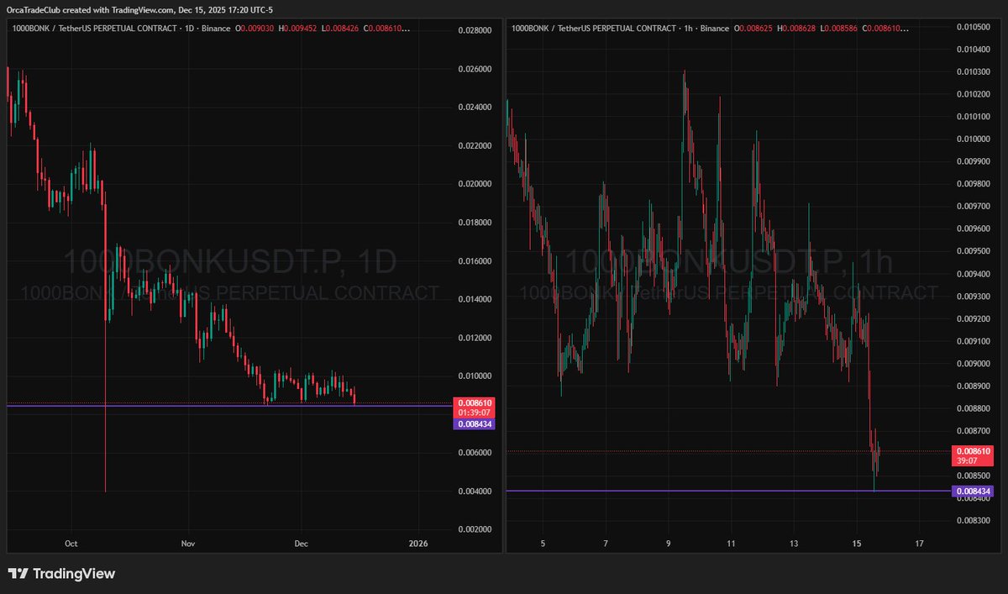
Task: Click the 0.002000 price on daily axis
Action: pyautogui.click(x=474, y=529)
